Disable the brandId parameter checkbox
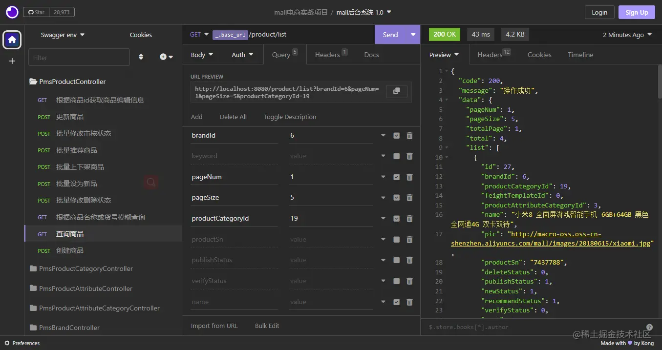Image resolution: width=662 pixels, height=350 pixels. pyautogui.click(x=396, y=136)
